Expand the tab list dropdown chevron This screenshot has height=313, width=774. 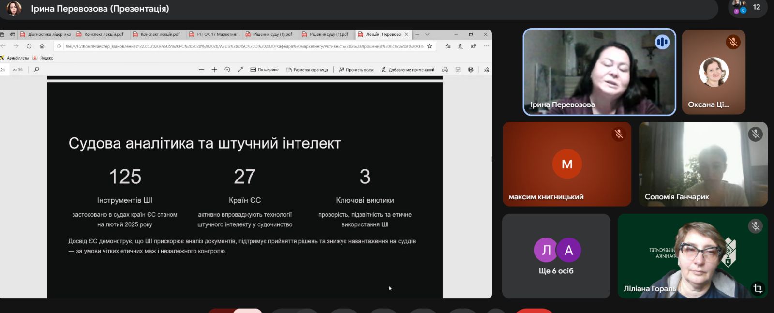coord(427,34)
